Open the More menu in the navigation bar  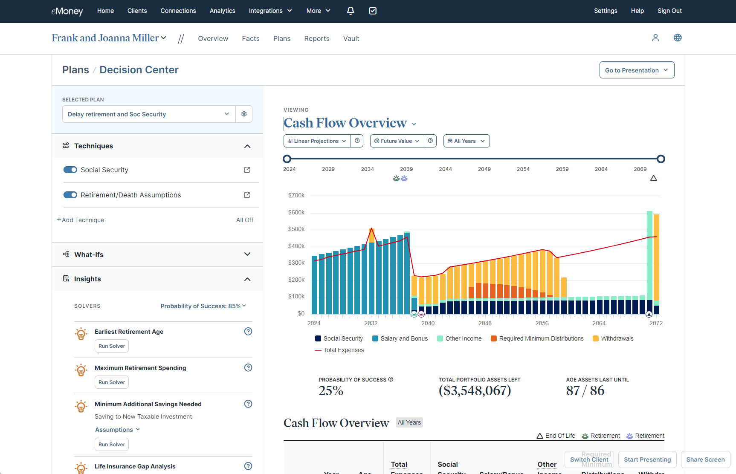318,11
